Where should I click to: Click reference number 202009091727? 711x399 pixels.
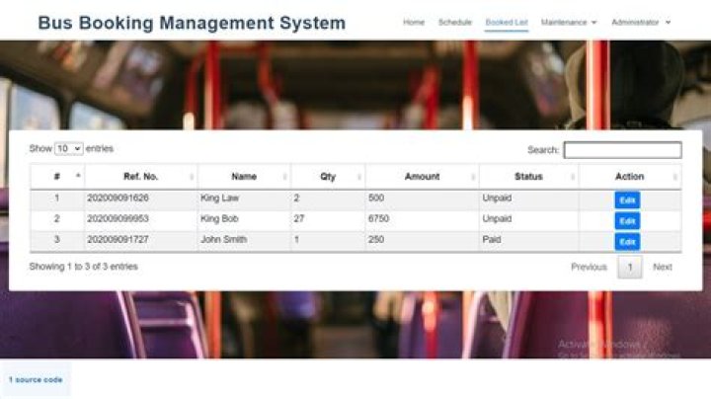(118, 239)
